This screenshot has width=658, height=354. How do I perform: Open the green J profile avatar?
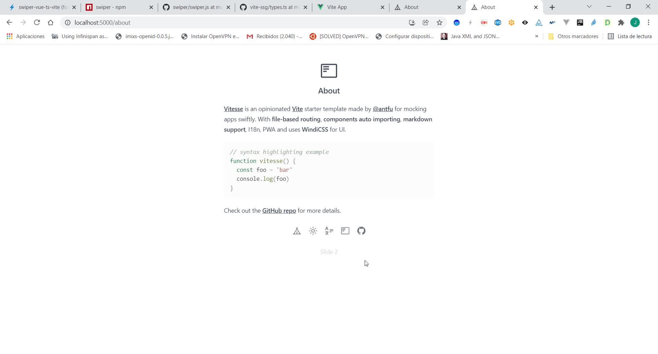pyautogui.click(x=635, y=23)
